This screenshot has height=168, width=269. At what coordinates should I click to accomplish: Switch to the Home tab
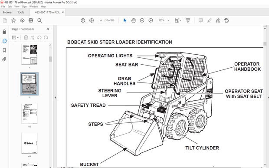[7, 12]
